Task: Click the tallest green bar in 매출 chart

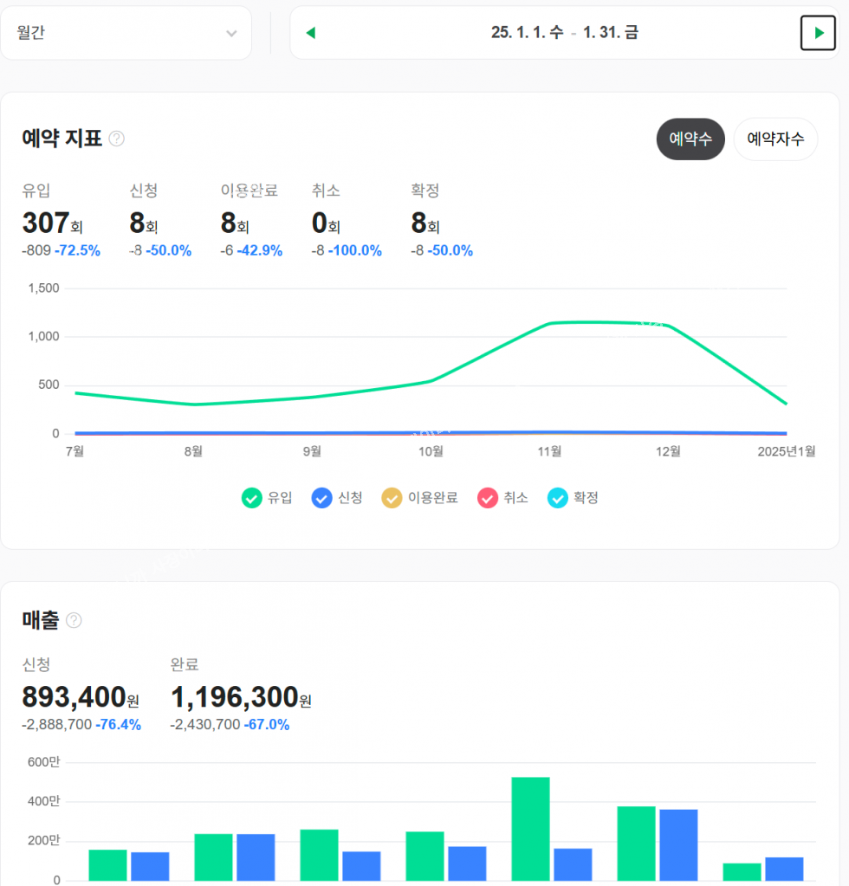Action: click(x=530, y=828)
